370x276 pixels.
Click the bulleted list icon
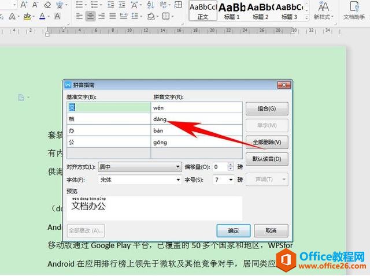pyautogui.click(x=80, y=5)
